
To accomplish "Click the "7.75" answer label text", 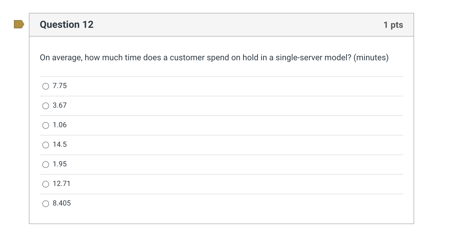I will coord(60,86).
